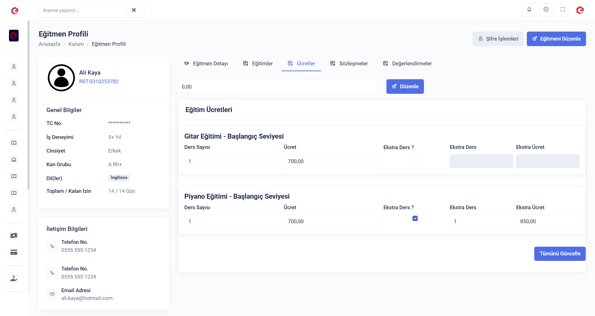
Task: Open the credit card icon in the sidebar
Action: [14, 252]
